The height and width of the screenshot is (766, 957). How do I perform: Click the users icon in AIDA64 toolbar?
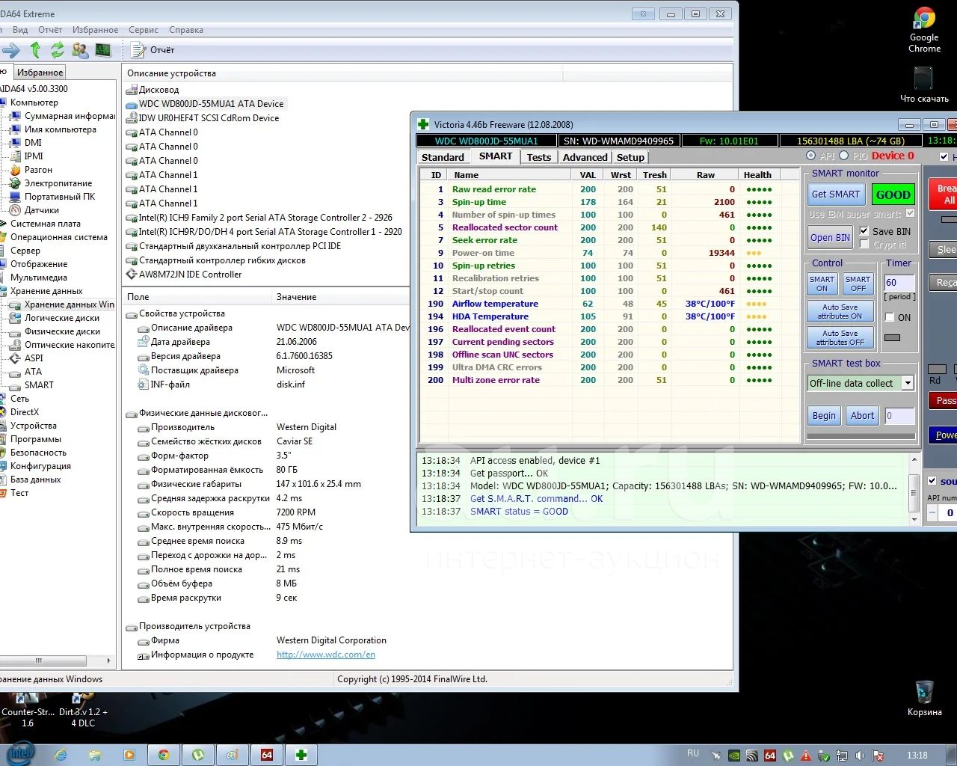click(80, 50)
